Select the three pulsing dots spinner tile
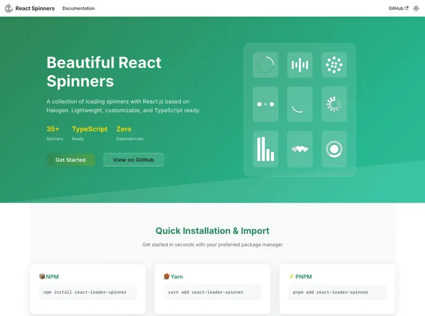Image resolution: width=425 pixels, height=316 pixels. point(266,104)
